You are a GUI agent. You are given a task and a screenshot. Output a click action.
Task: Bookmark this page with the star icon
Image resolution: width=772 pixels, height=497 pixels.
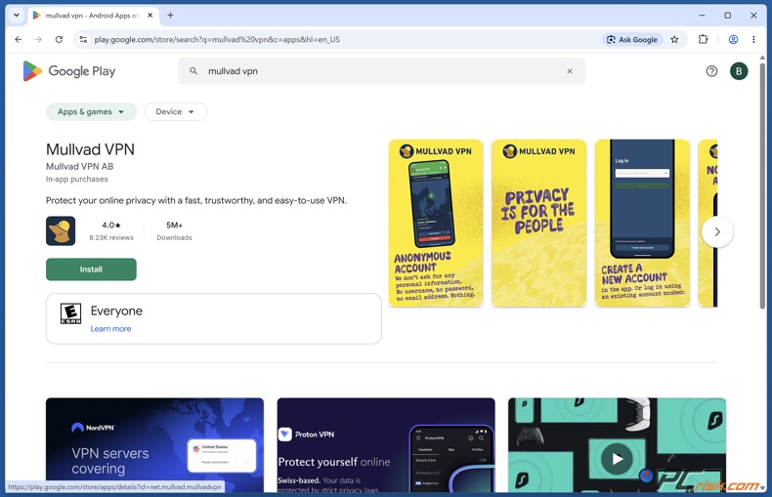tap(674, 39)
